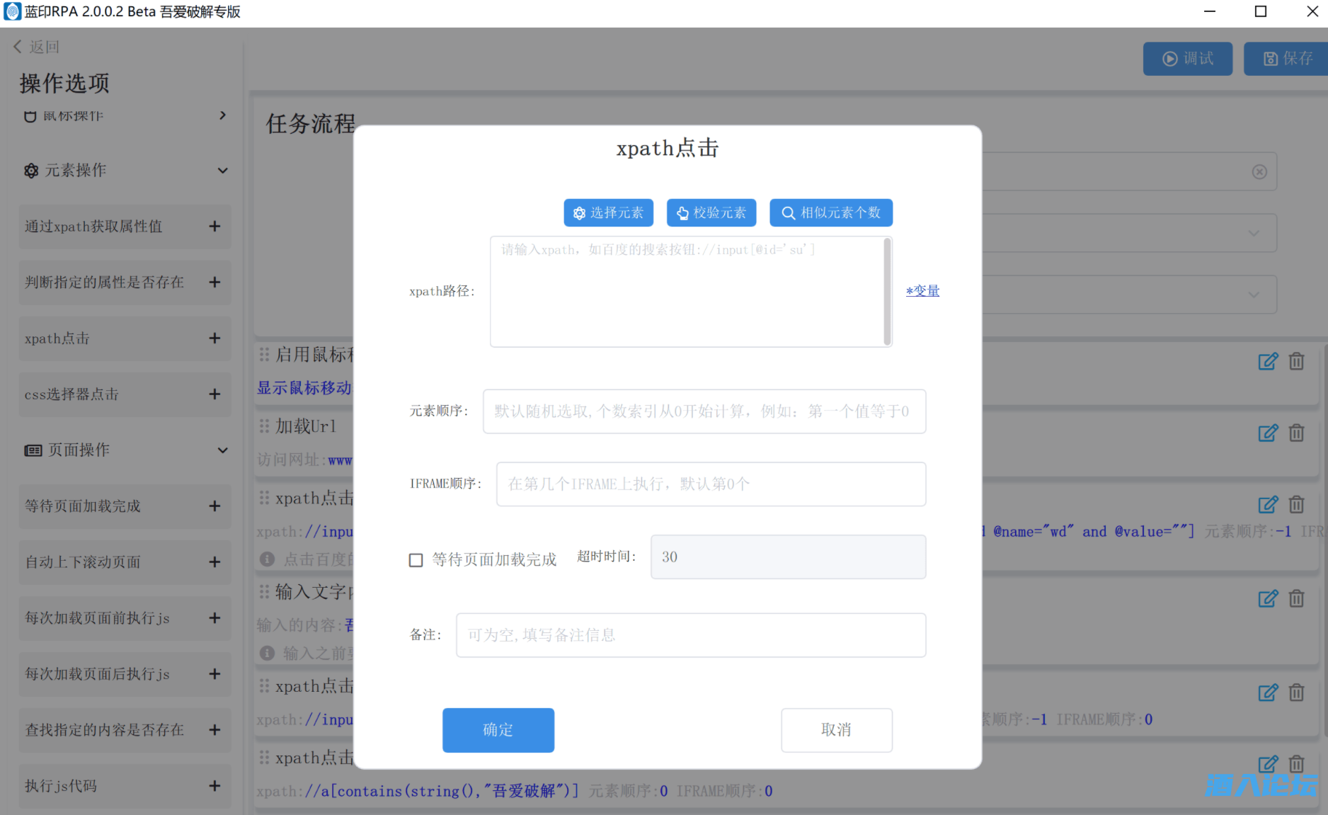The width and height of the screenshot is (1328, 815).
Task: Click the 相似元素个数 button
Action: pos(830,213)
